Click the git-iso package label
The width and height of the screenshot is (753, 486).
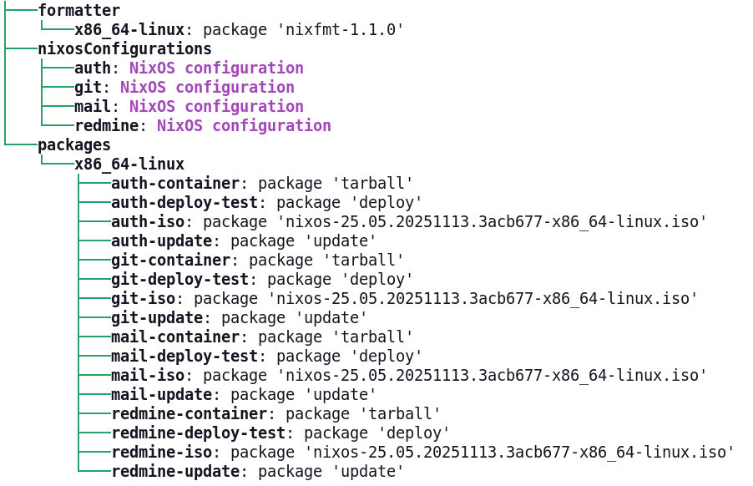pyautogui.click(x=142, y=299)
